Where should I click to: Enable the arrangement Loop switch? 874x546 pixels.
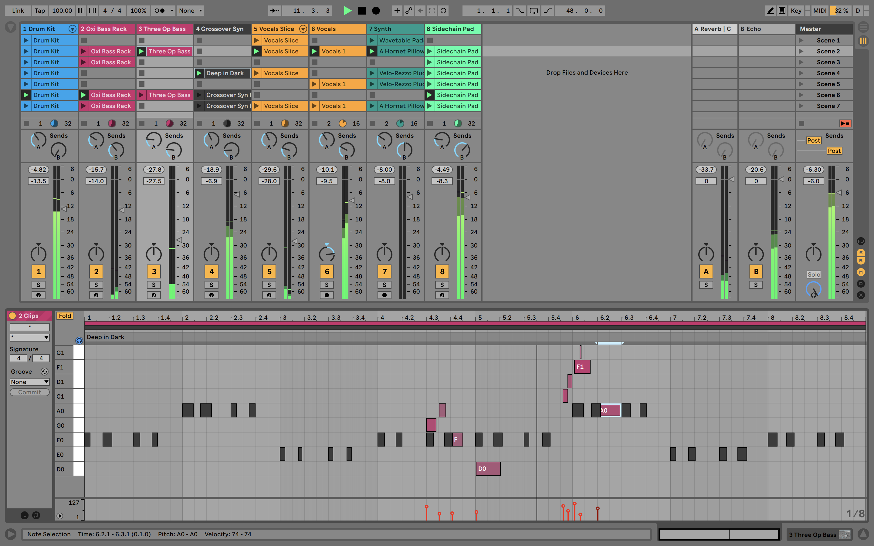tap(534, 11)
